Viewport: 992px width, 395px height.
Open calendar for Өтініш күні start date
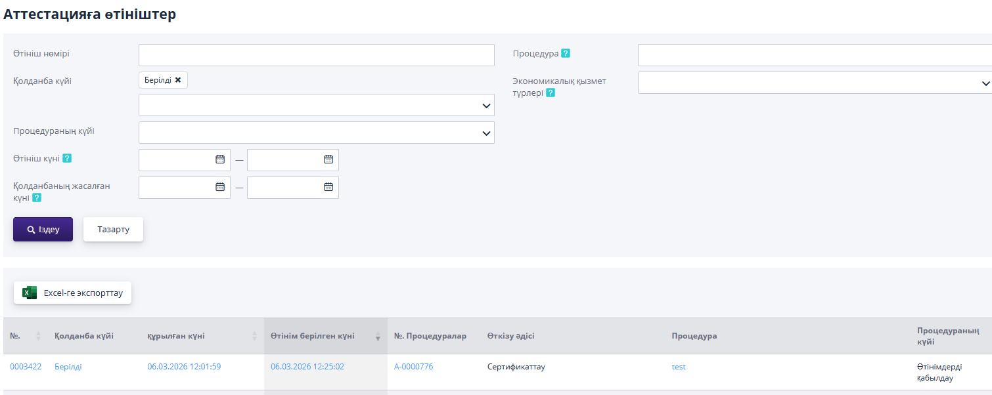click(x=220, y=159)
